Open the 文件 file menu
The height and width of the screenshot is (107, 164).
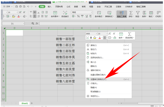pyautogui.click(x=8, y=7)
